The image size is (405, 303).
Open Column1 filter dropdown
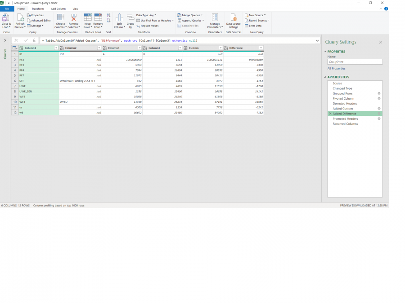[x=56, y=48]
